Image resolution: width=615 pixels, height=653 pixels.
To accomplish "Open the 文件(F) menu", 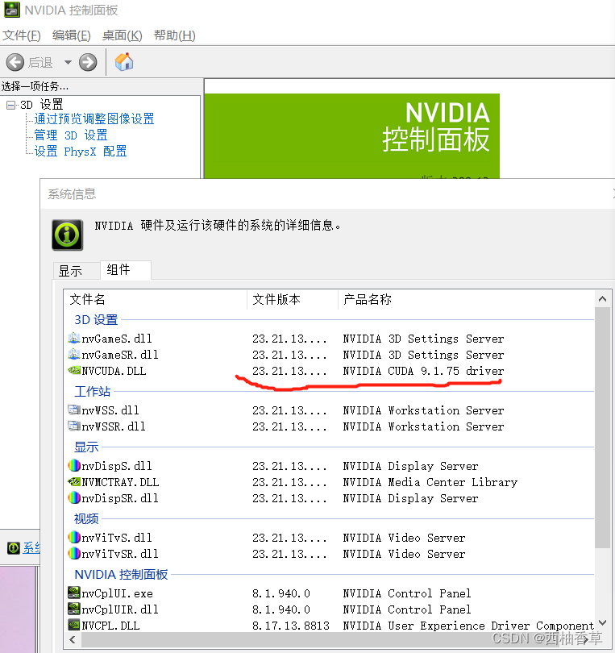I will coord(22,35).
